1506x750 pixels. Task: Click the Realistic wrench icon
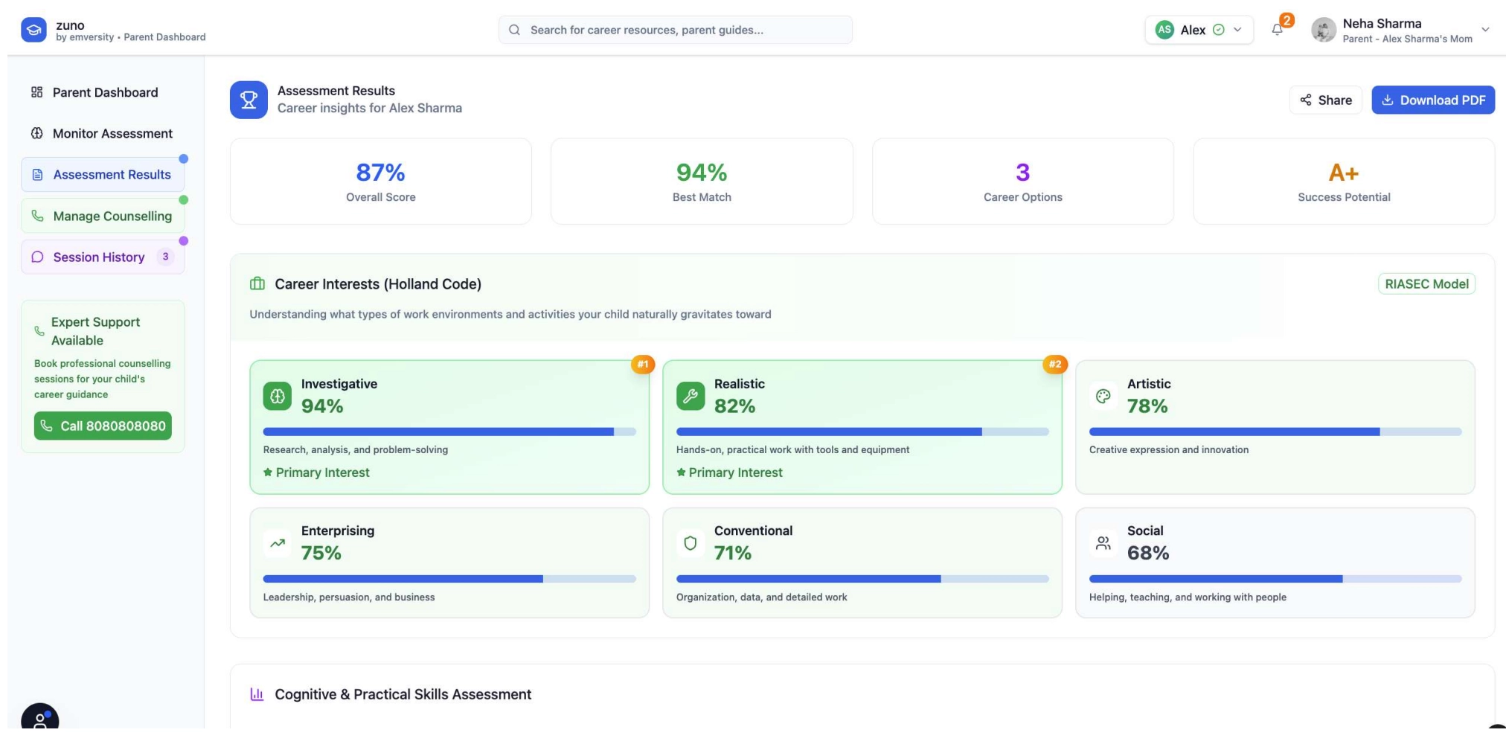point(690,396)
